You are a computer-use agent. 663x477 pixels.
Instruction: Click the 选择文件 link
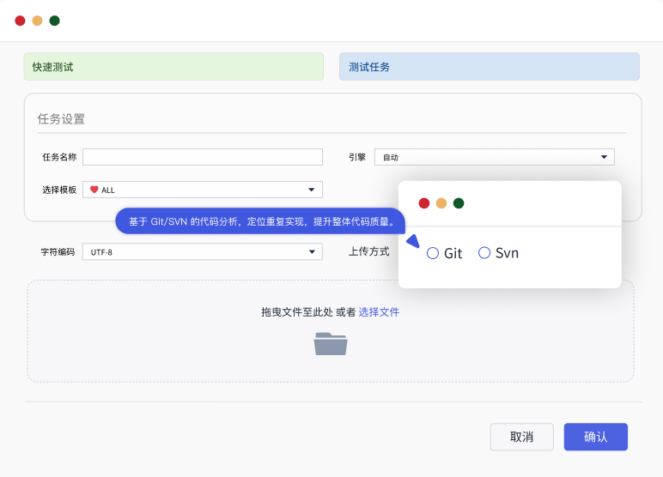click(379, 312)
